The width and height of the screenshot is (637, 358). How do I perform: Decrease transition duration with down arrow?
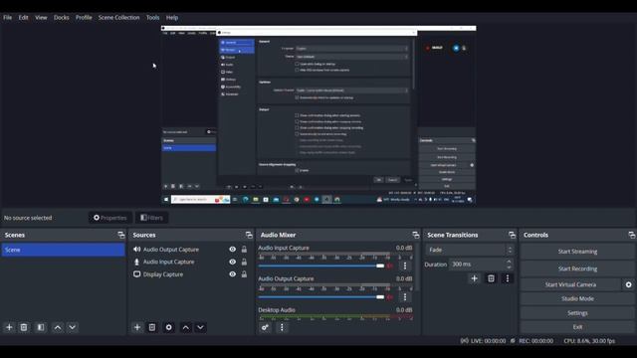pyautogui.click(x=509, y=268)
